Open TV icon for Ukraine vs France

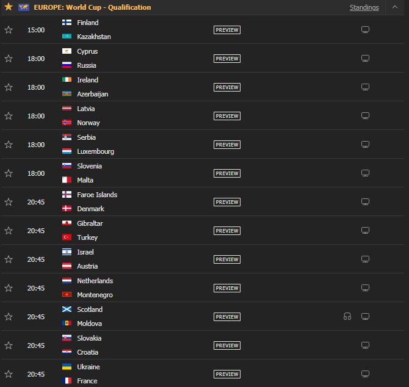[365, 374]
